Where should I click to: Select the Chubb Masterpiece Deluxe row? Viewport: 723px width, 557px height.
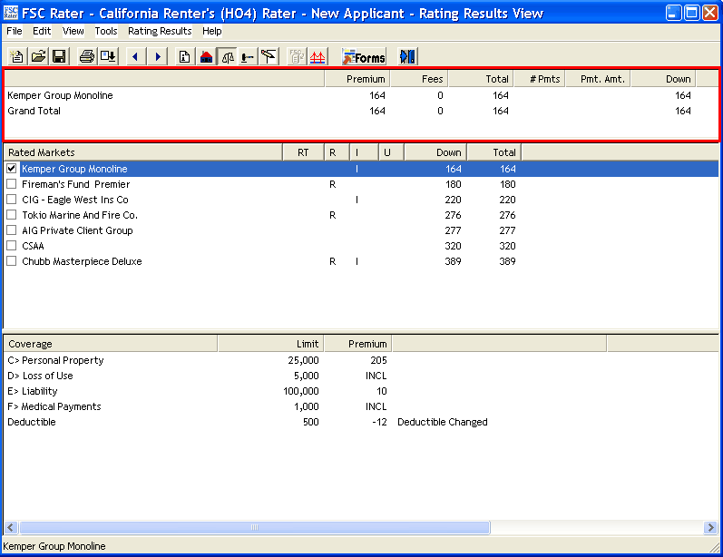pos(361,261)
